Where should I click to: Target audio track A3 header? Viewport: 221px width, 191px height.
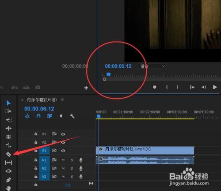44,176
